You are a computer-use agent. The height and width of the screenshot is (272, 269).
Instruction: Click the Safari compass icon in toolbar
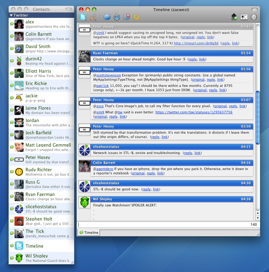click(117, 17)
